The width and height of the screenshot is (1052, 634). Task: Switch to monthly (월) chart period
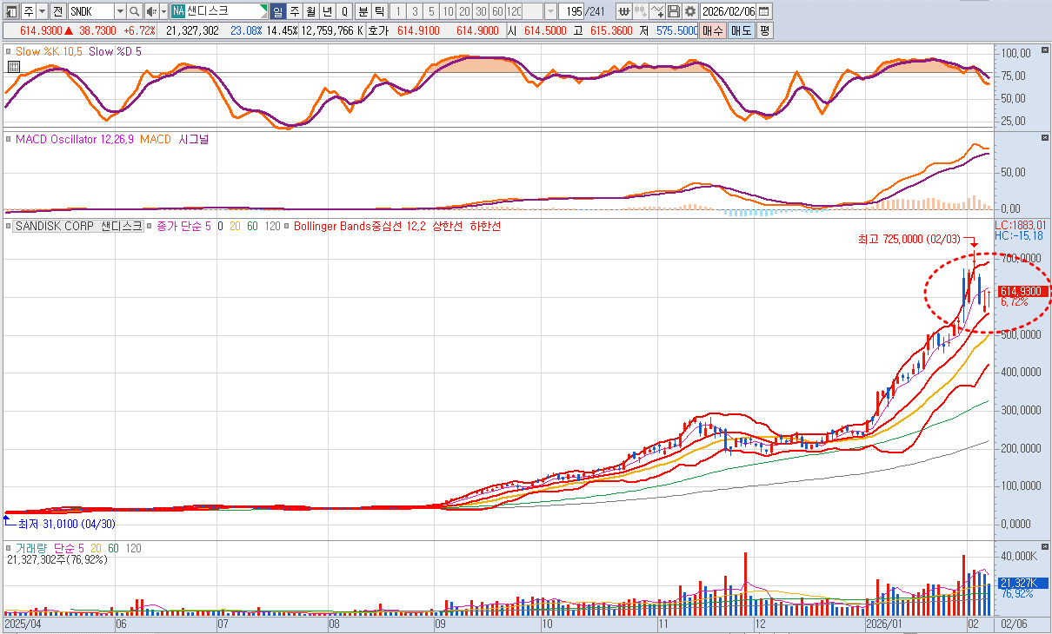310,11
